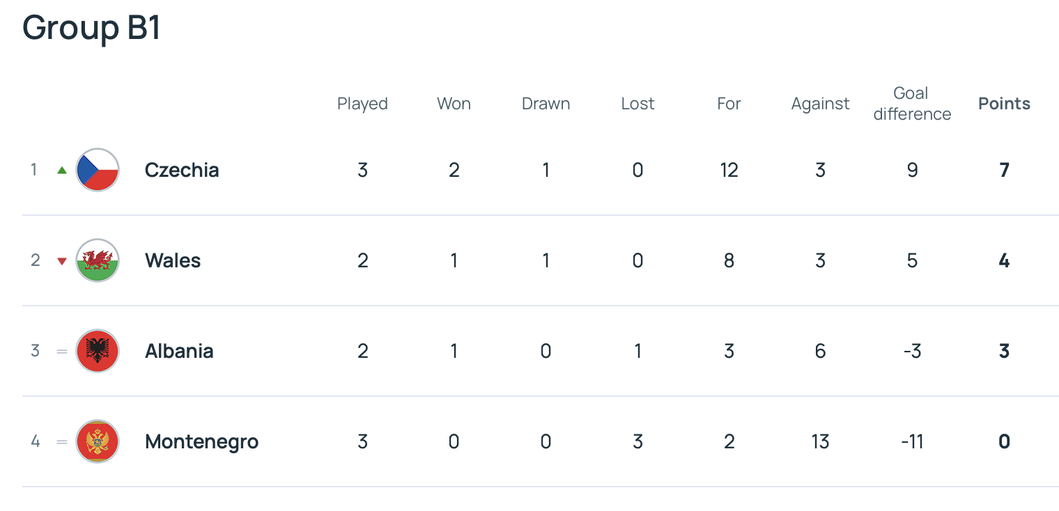This screenshot has width=1059, height=511.
Task: Click the Wales dragon flag icon
Action: pos(98,260)
